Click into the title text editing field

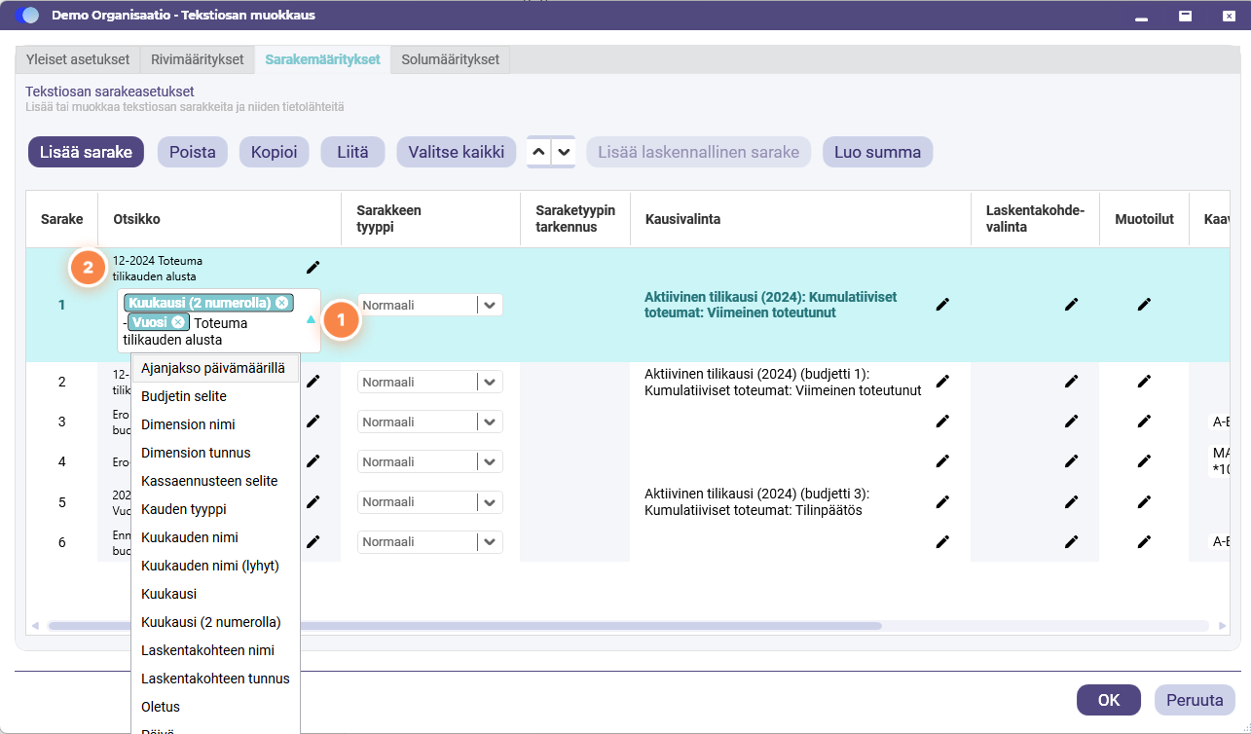pos(218,320)
